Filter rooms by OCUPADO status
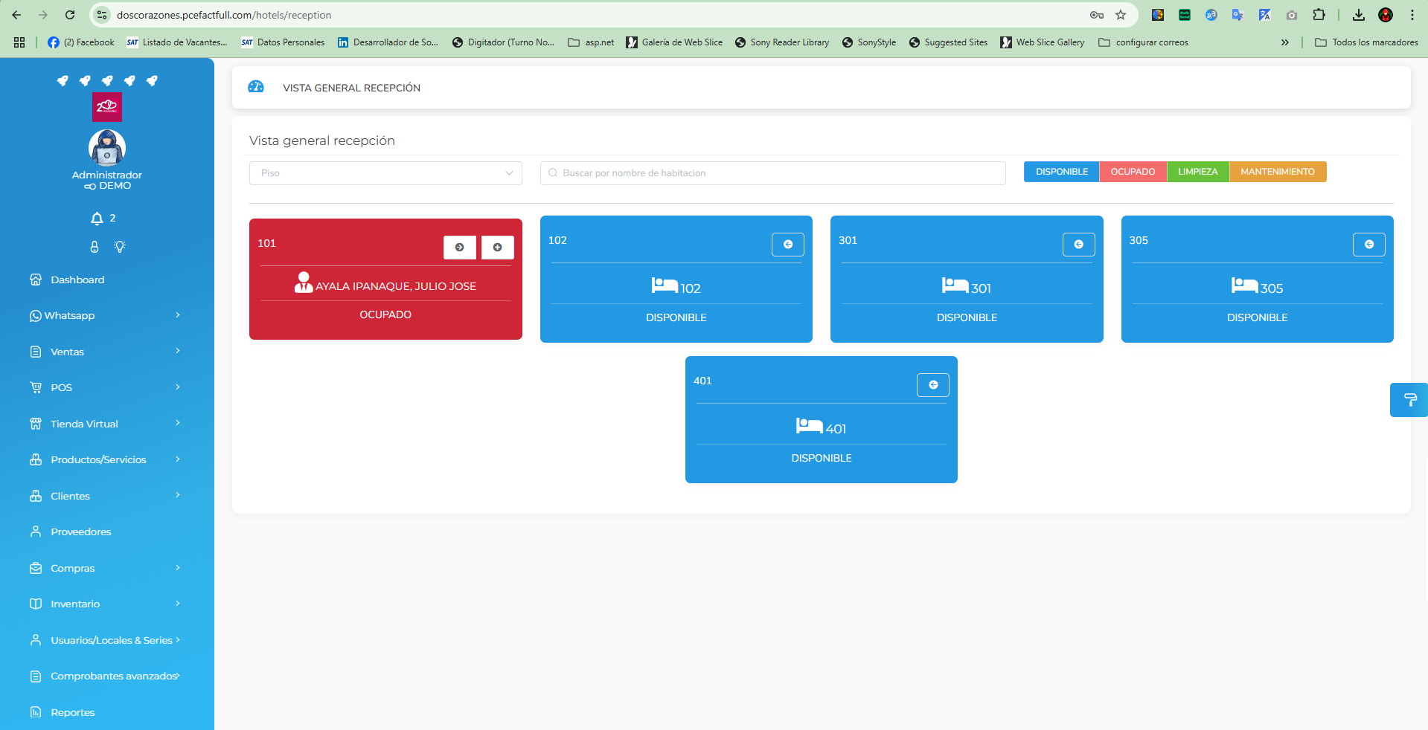This screenshot has height=730, width=1428. pyautogui.click(x=1133, y=172)
